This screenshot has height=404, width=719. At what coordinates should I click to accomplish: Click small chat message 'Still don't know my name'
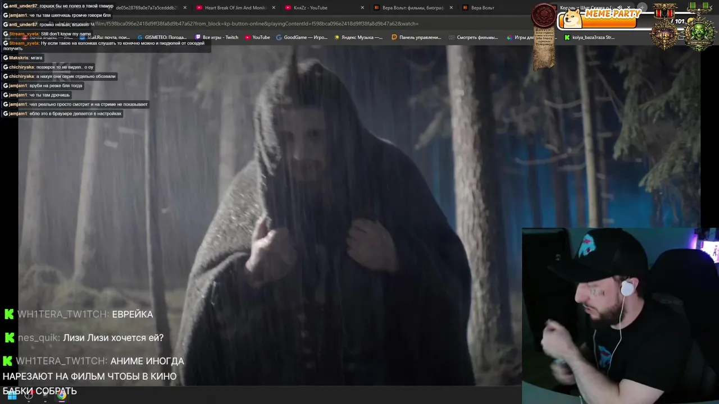pyautogui.click(x=66, y=34)
